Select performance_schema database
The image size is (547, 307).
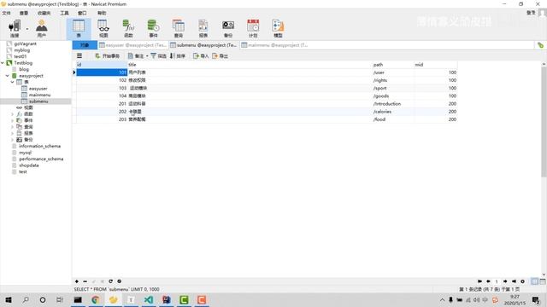[x=41, y=159]
